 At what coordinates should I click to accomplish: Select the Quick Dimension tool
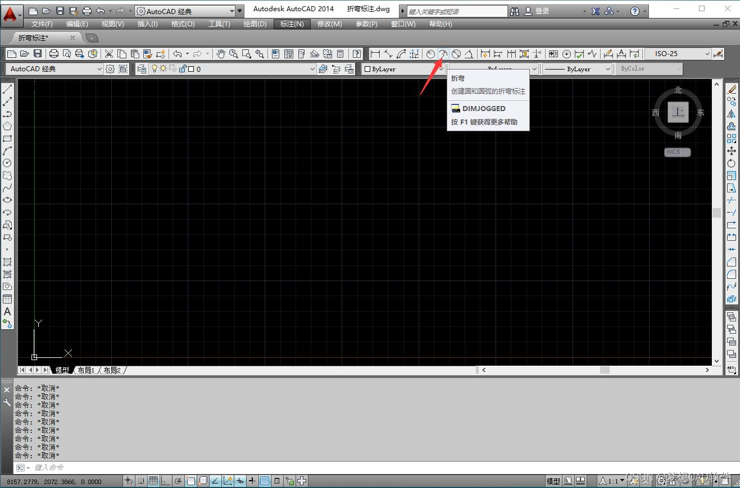tap(485, 54)
